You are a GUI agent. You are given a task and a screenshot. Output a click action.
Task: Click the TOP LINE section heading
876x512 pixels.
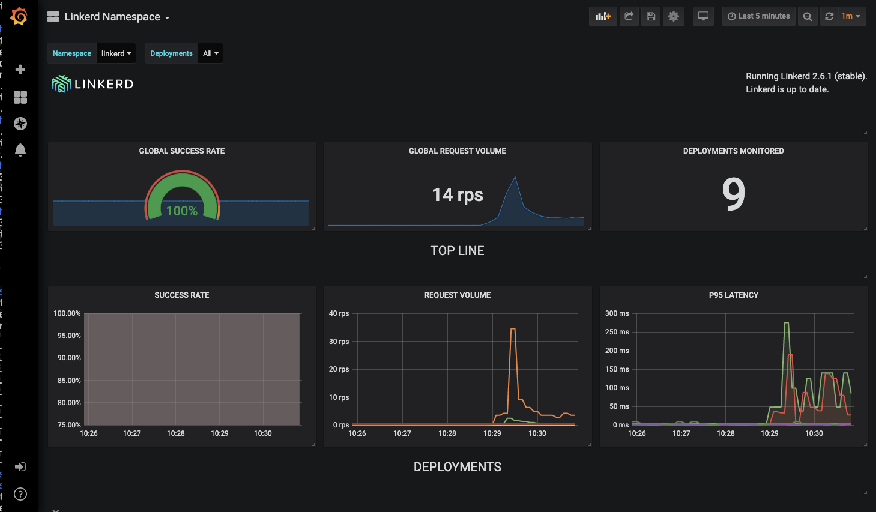pyautogui.click(x=458, y=251)
